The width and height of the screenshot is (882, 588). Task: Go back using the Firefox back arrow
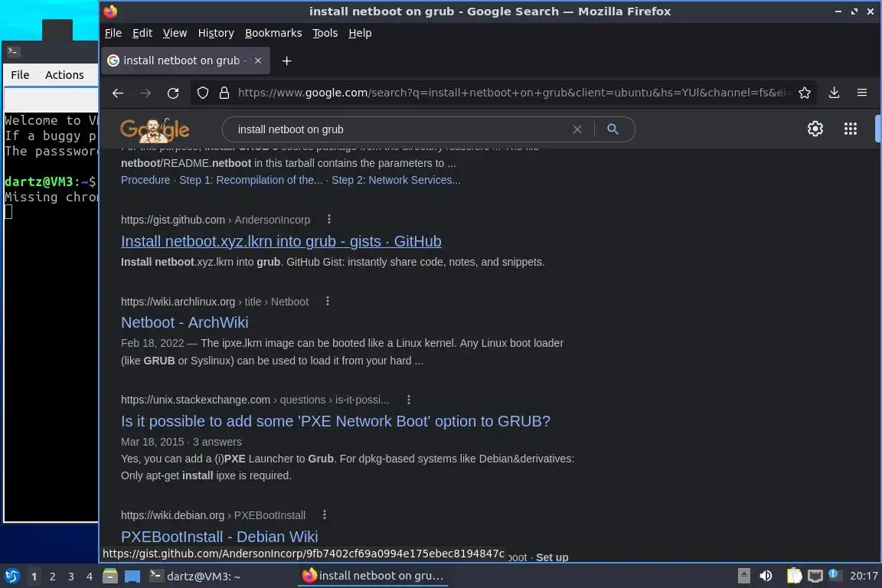pos(118,93)
